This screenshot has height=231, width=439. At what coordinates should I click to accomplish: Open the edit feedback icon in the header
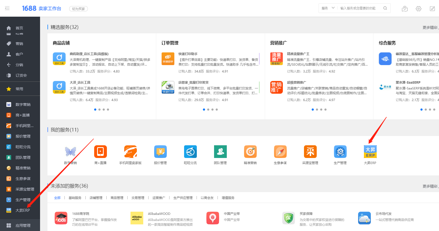[432, 9]
